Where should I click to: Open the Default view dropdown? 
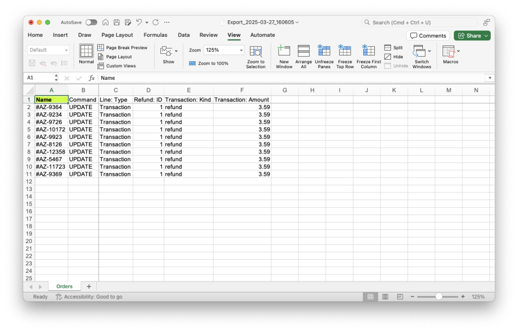point(48,50)
